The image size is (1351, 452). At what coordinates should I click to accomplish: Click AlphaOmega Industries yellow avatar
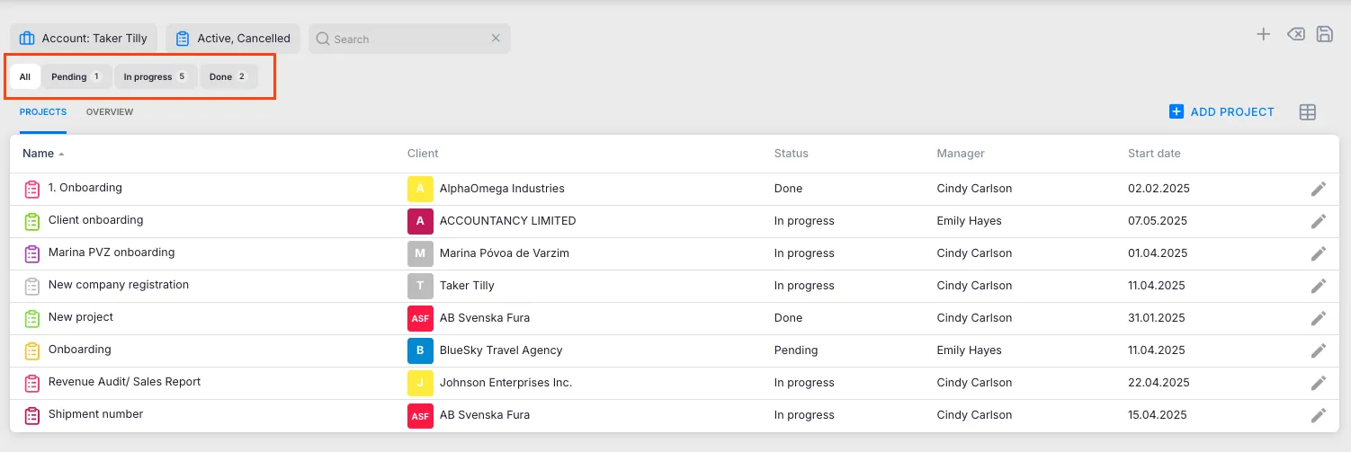[420, 189]
